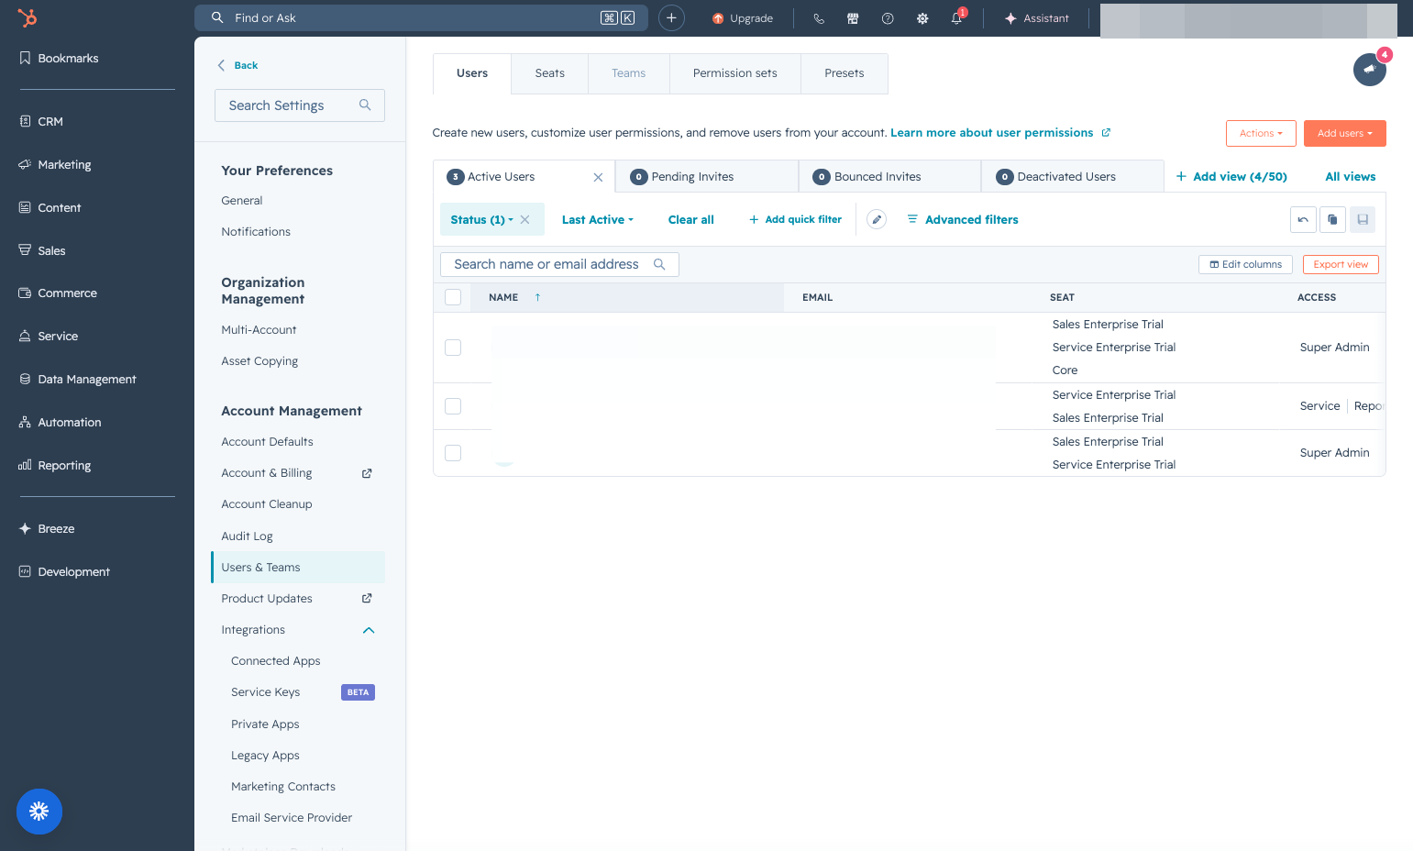The image size is (1413, 851).
Task: Check the box for the Service access user
Action: (453, 406)
